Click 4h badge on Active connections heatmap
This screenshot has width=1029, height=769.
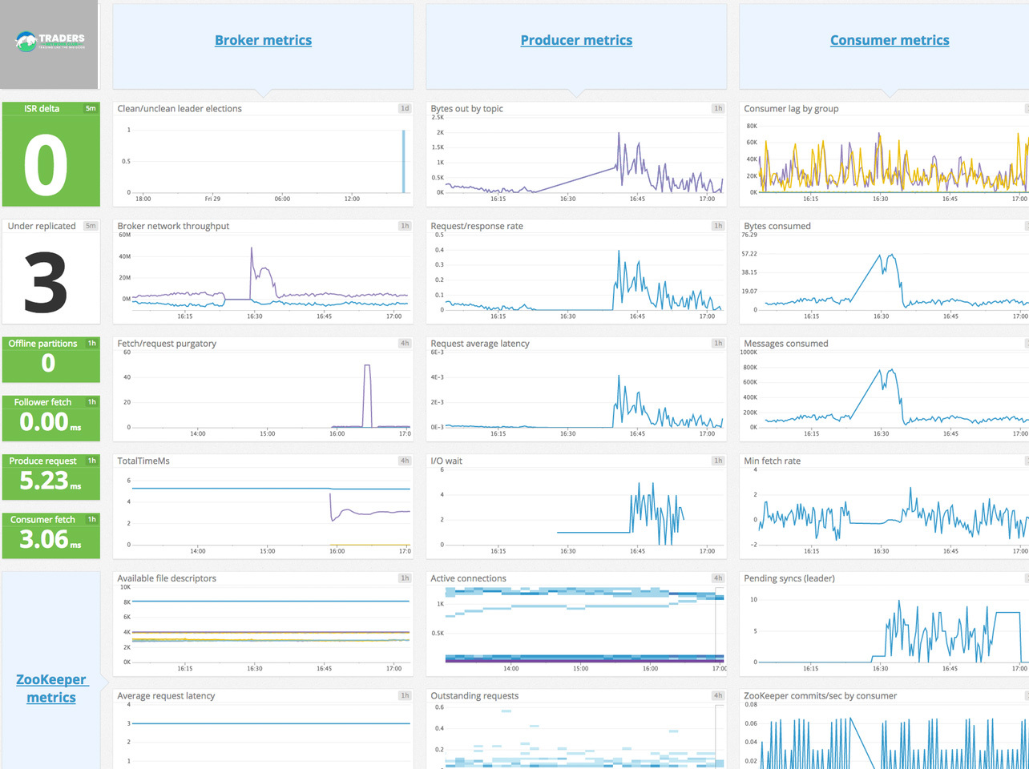coord(718,578)
